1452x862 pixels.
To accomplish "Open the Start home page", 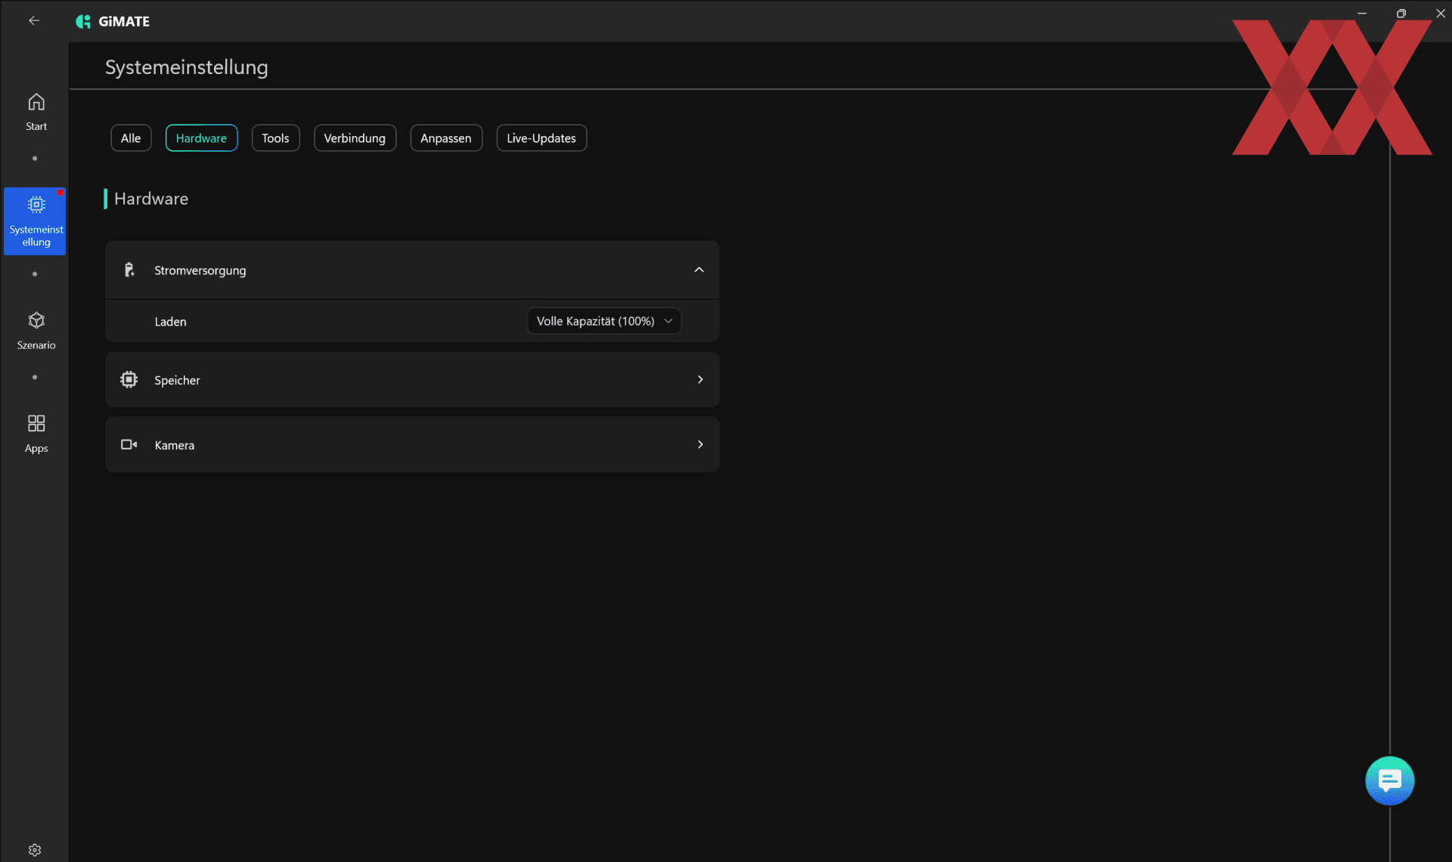I will 36,112.
